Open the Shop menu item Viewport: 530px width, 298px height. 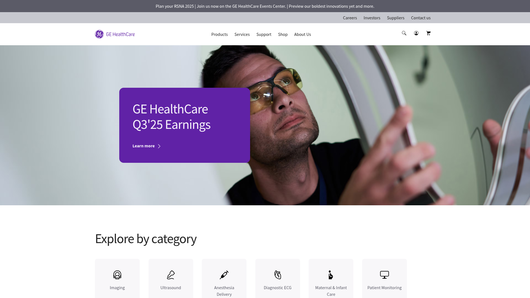click(x=283, y=34)
